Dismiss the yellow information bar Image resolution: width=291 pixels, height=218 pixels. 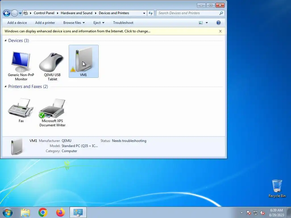[220, 31]
